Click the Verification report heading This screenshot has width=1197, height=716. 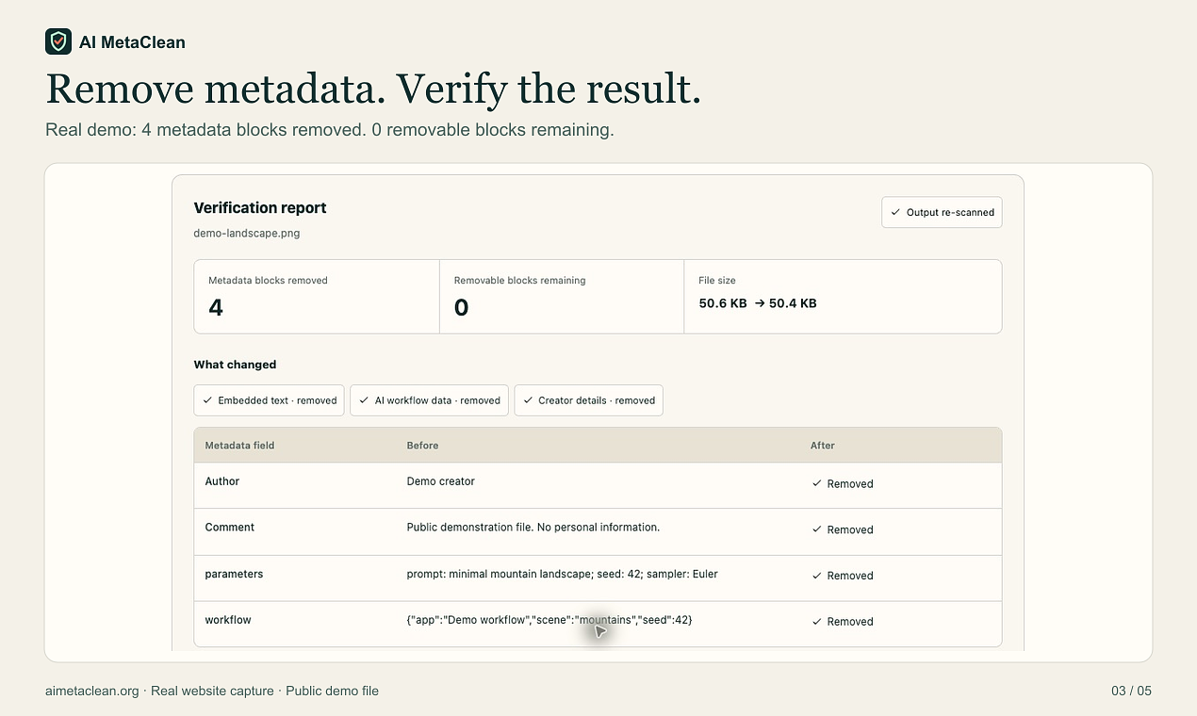coord(260,208)
